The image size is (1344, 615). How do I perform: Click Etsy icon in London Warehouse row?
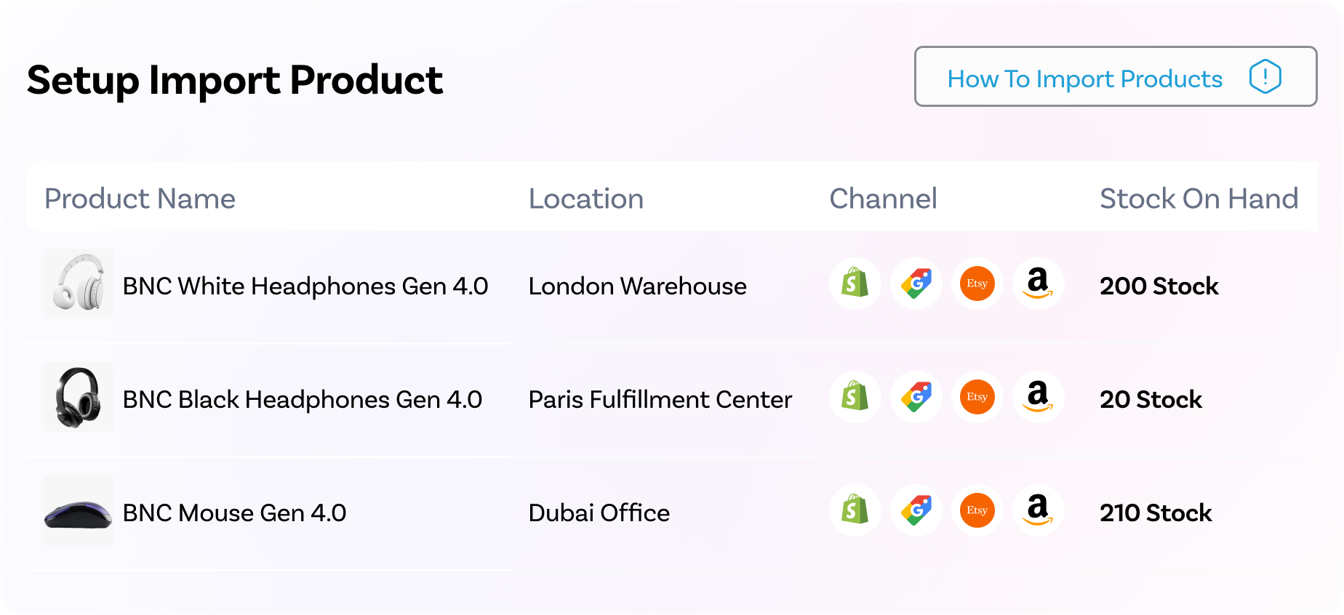pyautogui.click(x=977, y=284)
